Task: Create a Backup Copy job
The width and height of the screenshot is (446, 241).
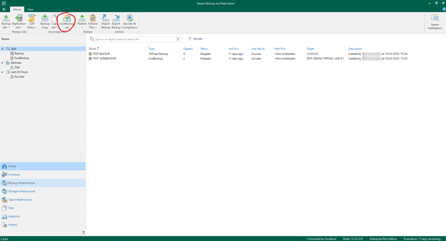Action: click(x=45, y=21)
